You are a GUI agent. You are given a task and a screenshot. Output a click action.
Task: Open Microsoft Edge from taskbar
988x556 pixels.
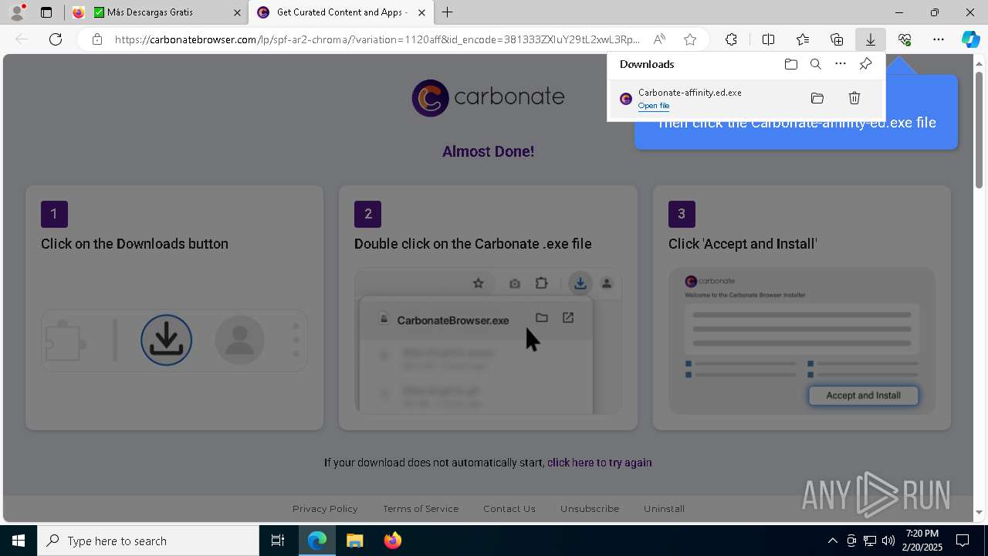pos(317,541)
